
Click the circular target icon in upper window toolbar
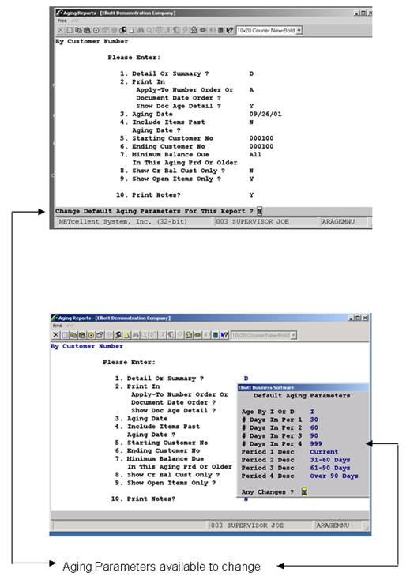point(96,30)
